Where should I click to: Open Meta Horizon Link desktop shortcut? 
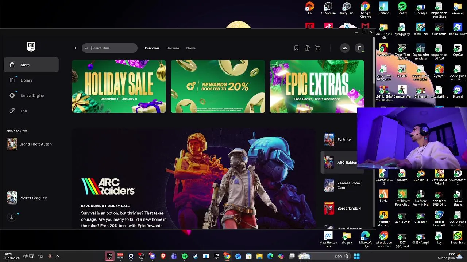click(328, 240)
